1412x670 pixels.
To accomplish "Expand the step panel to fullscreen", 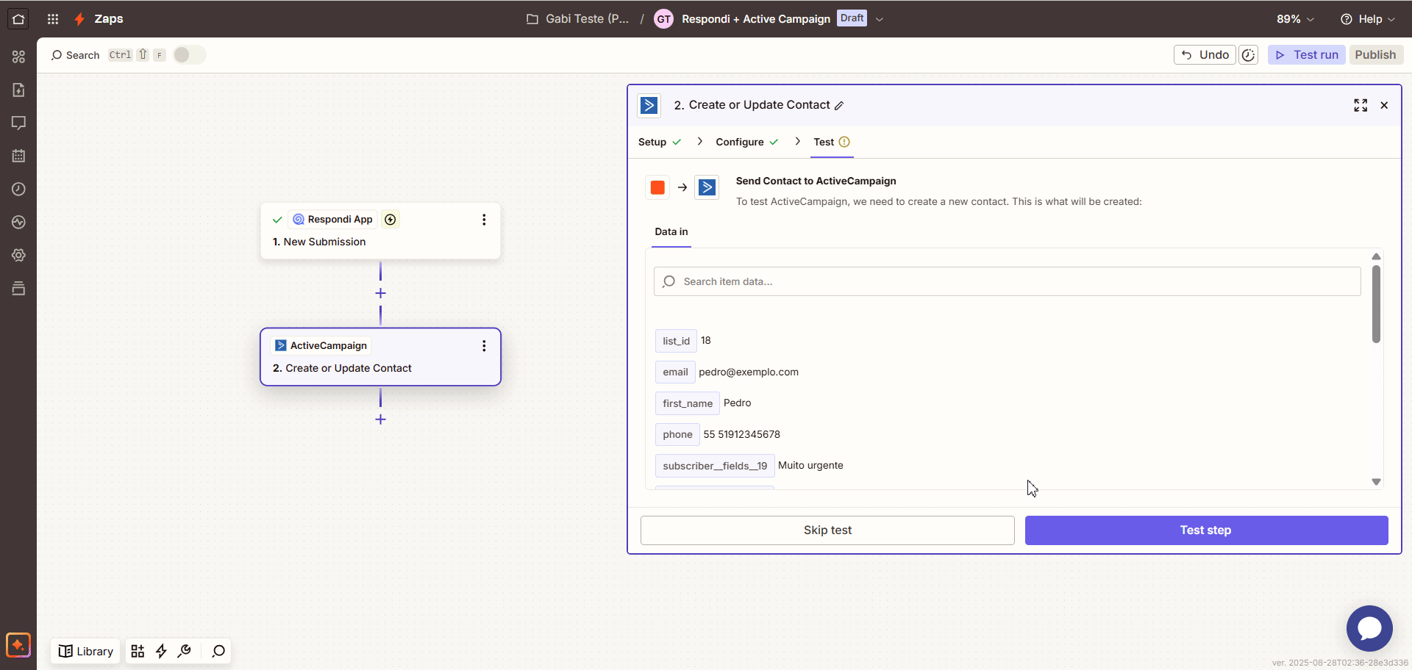I will (x=1361, y=105).
